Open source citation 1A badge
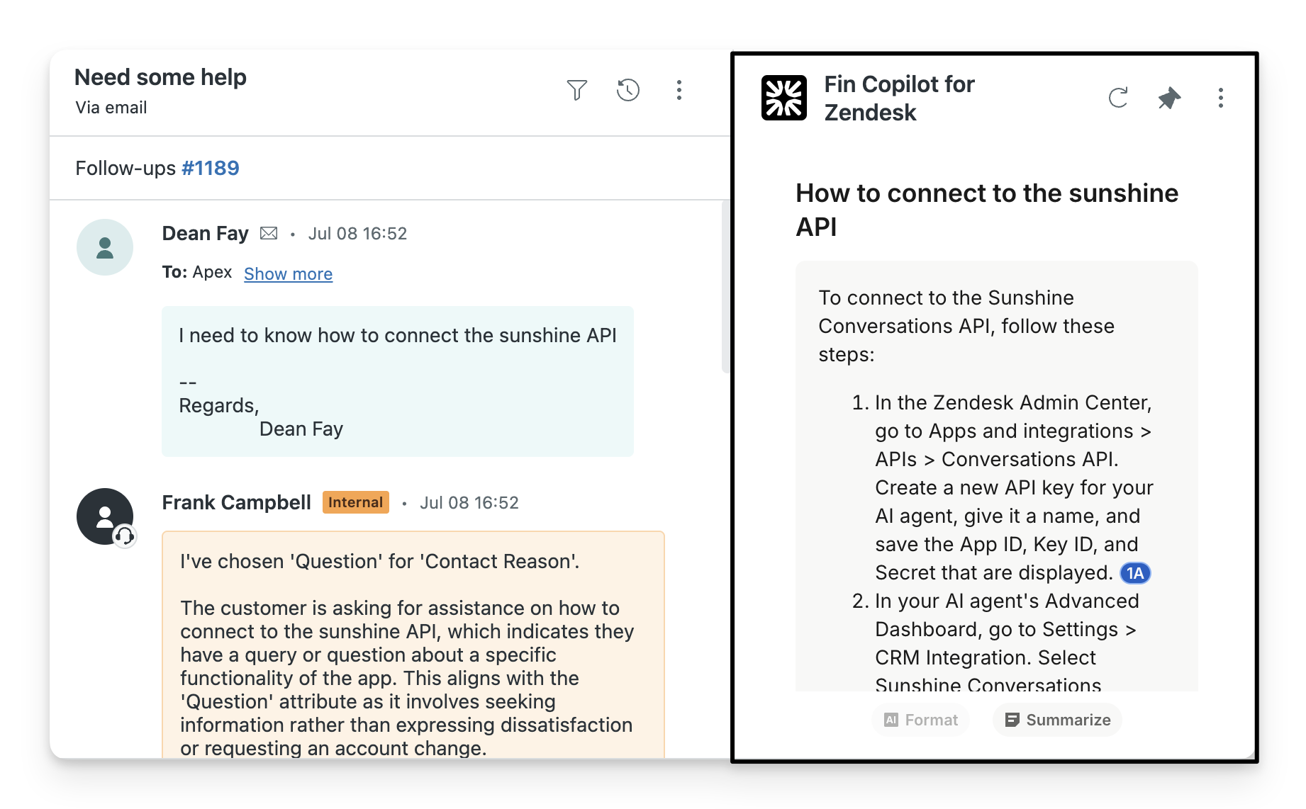This screenshot has height=809, width=1306. [1134, 573]
